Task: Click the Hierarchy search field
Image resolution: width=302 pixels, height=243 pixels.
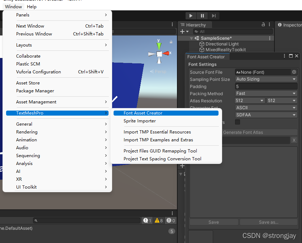Action: coord(233,31)
